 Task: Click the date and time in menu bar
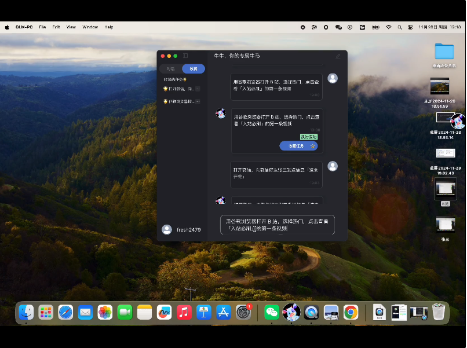[x=440, y=27]
